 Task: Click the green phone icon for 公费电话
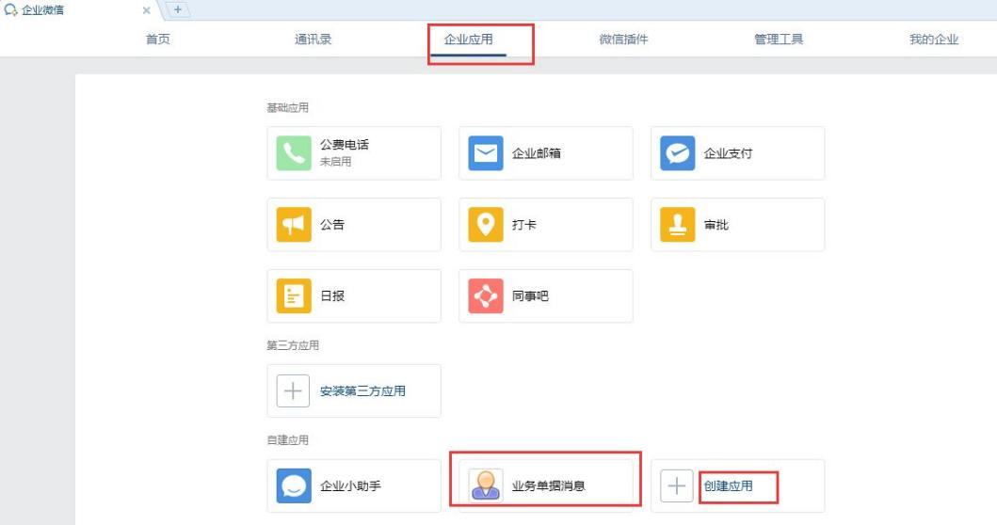pos(294,153)
